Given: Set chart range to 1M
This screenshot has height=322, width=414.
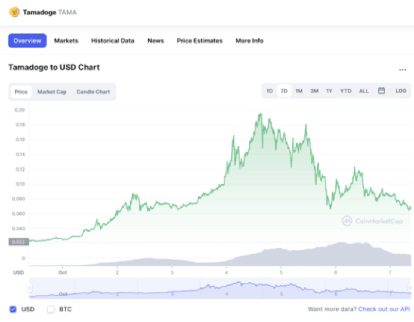Looking at the screenshot, I should click(299, 91).
